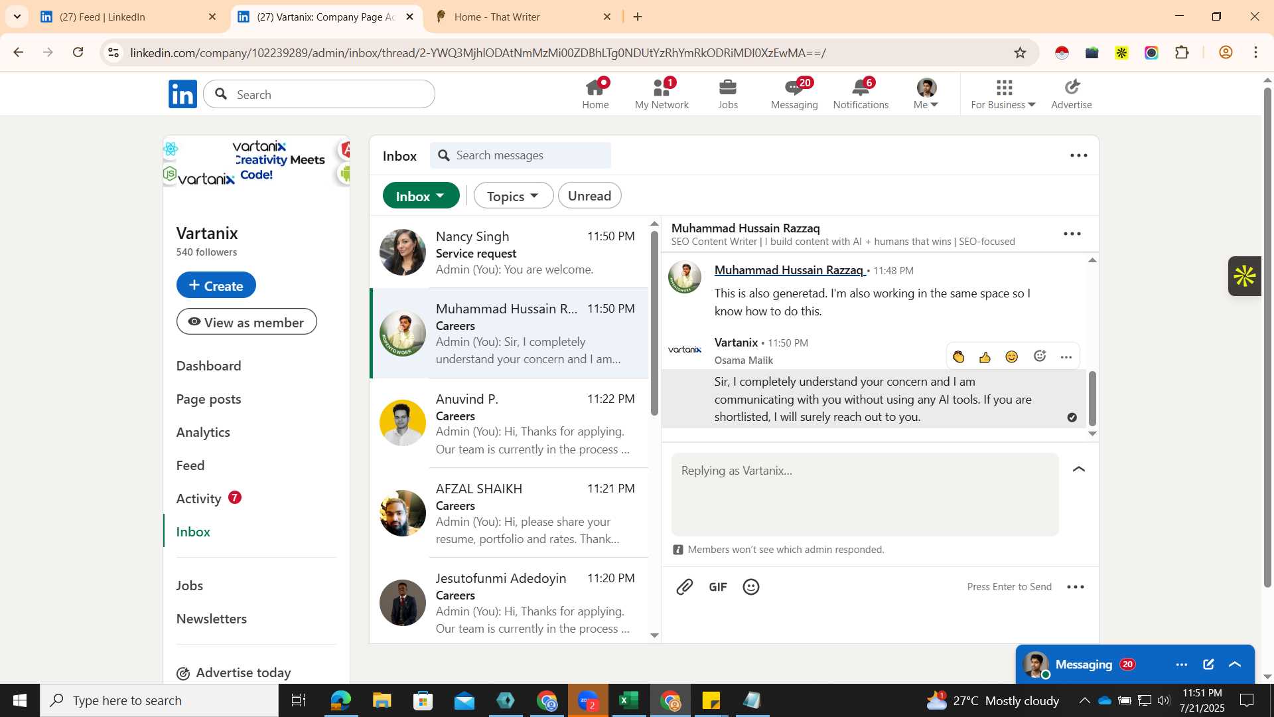Attach a file to the reply
The height and width of the screenshot is (717, 1274).
tap(684, 587)
